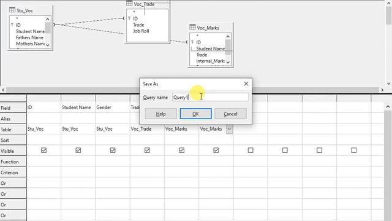The width and height of the screenshot is (392, 221).
Task: Click Sort cell under ID column
Action: [x=43, y=139]
